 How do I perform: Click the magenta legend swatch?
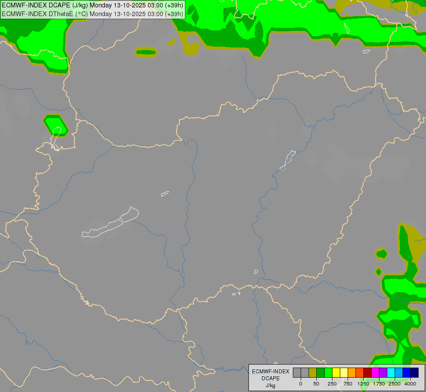[x=375, y=372]
